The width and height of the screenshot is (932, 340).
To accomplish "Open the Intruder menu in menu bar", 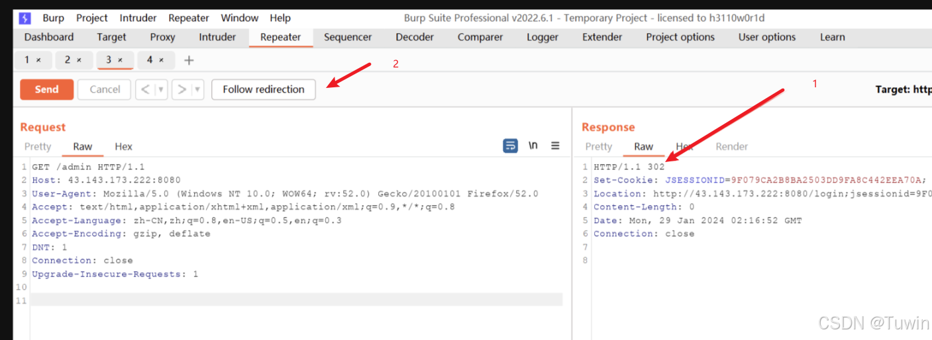I will point(138,18).
